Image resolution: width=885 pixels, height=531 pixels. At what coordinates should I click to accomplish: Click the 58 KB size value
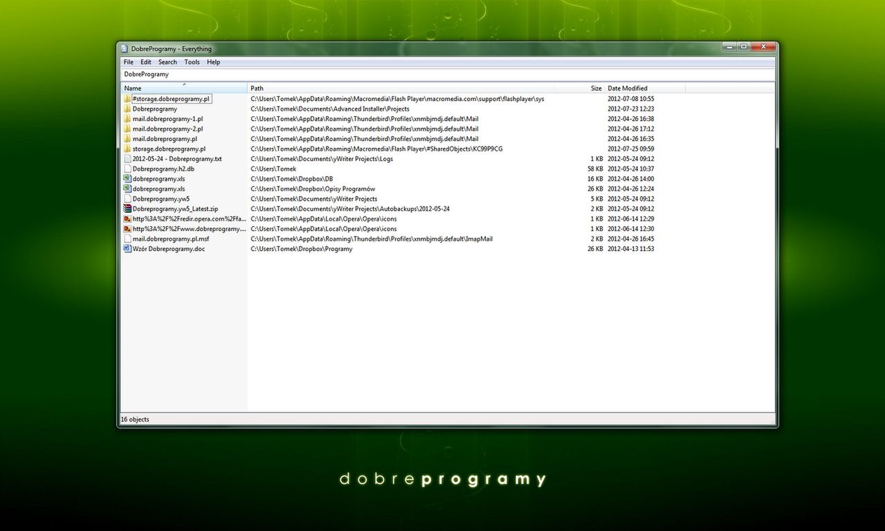click(595, 169)
